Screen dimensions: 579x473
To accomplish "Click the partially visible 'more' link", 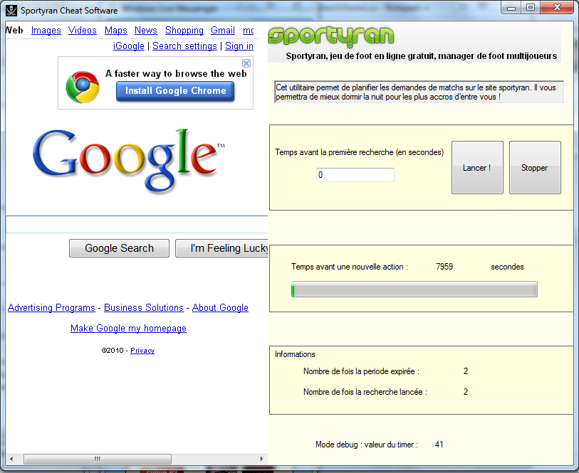I will point(248,31).
